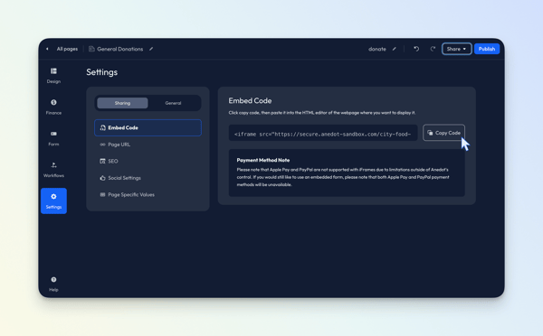Open the Workflows section in sidebar
Screen dimensions: 543x336
point(53,170)
